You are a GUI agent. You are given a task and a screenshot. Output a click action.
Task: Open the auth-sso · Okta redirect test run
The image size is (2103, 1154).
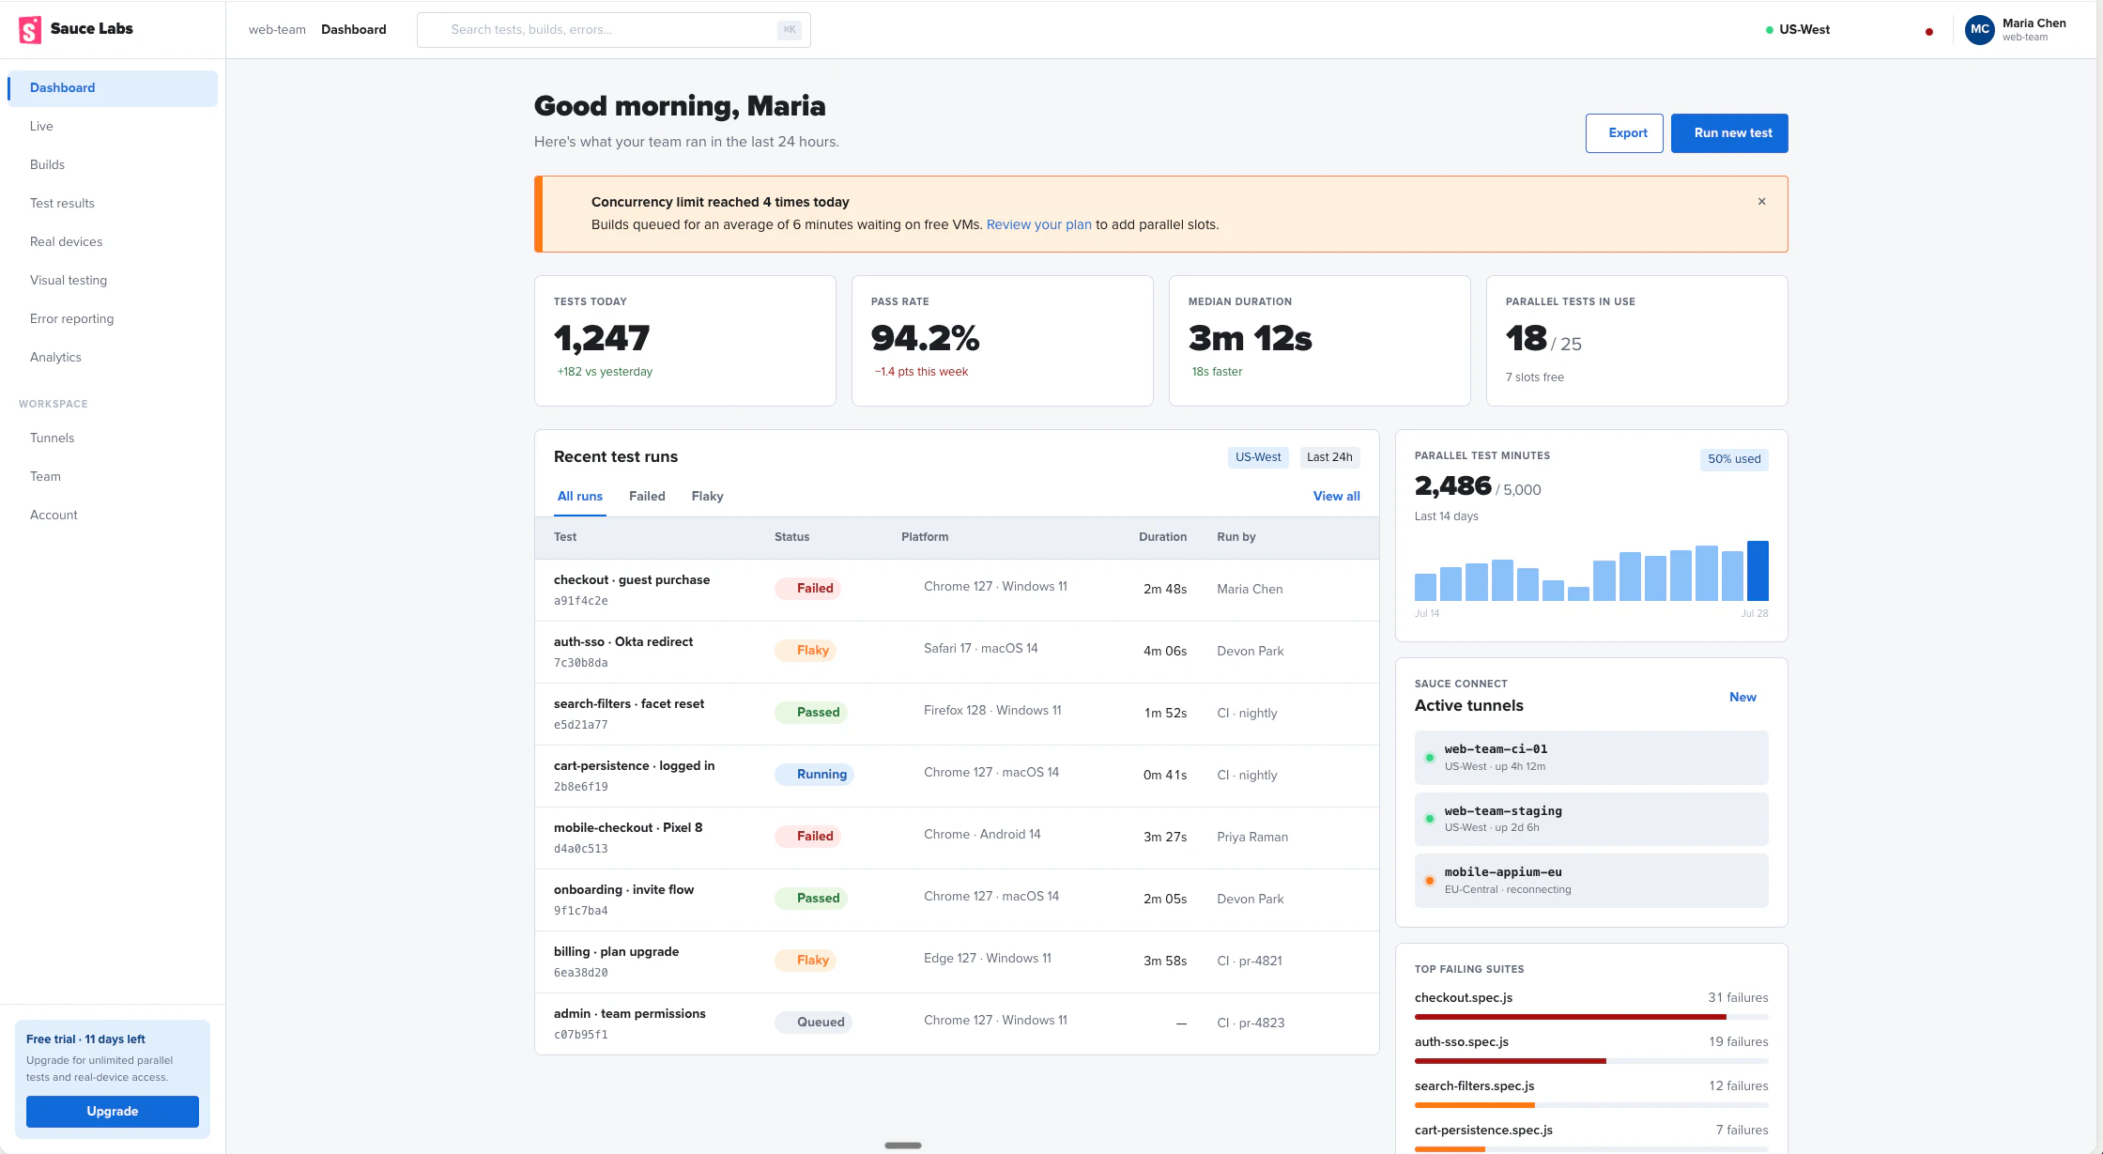pos(957,653)
